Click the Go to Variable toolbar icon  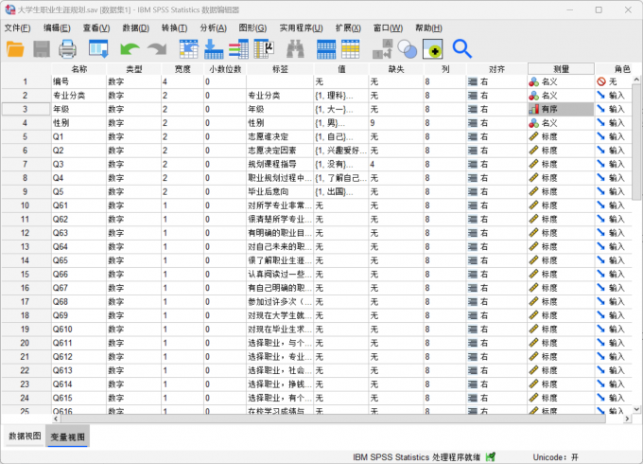pos(214,49)
